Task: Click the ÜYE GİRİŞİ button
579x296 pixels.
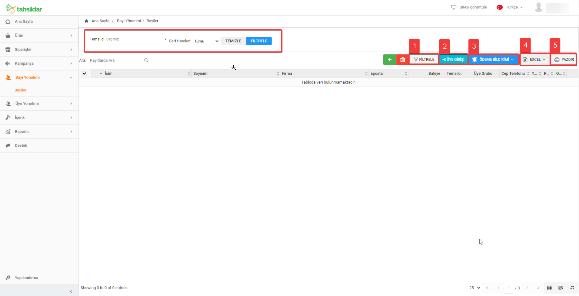Action: click(x=453, y=59)
